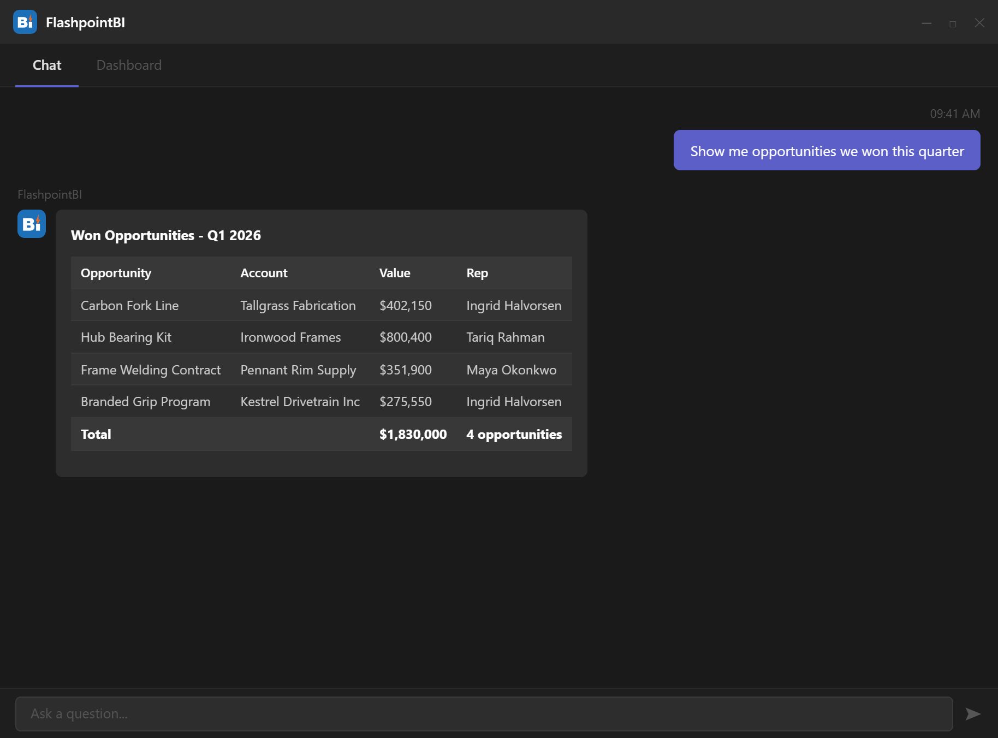Click Ingrid Halvorsen in Branded Grip Program row
Viewport: 998px width, 738px height.
[x=514, y=402]
